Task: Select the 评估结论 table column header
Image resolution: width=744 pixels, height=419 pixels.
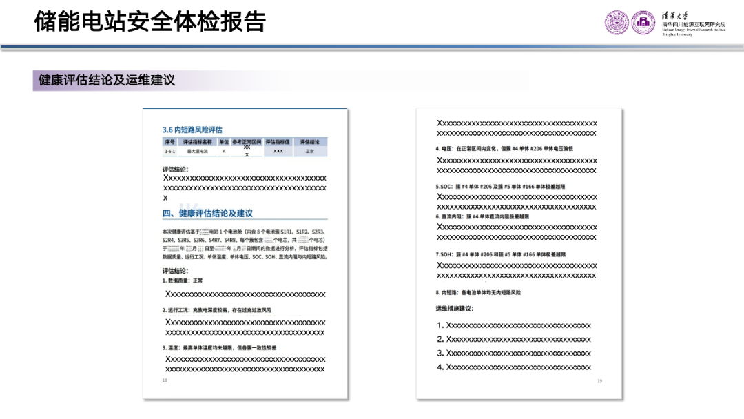Action: click(x=309, y=141)
